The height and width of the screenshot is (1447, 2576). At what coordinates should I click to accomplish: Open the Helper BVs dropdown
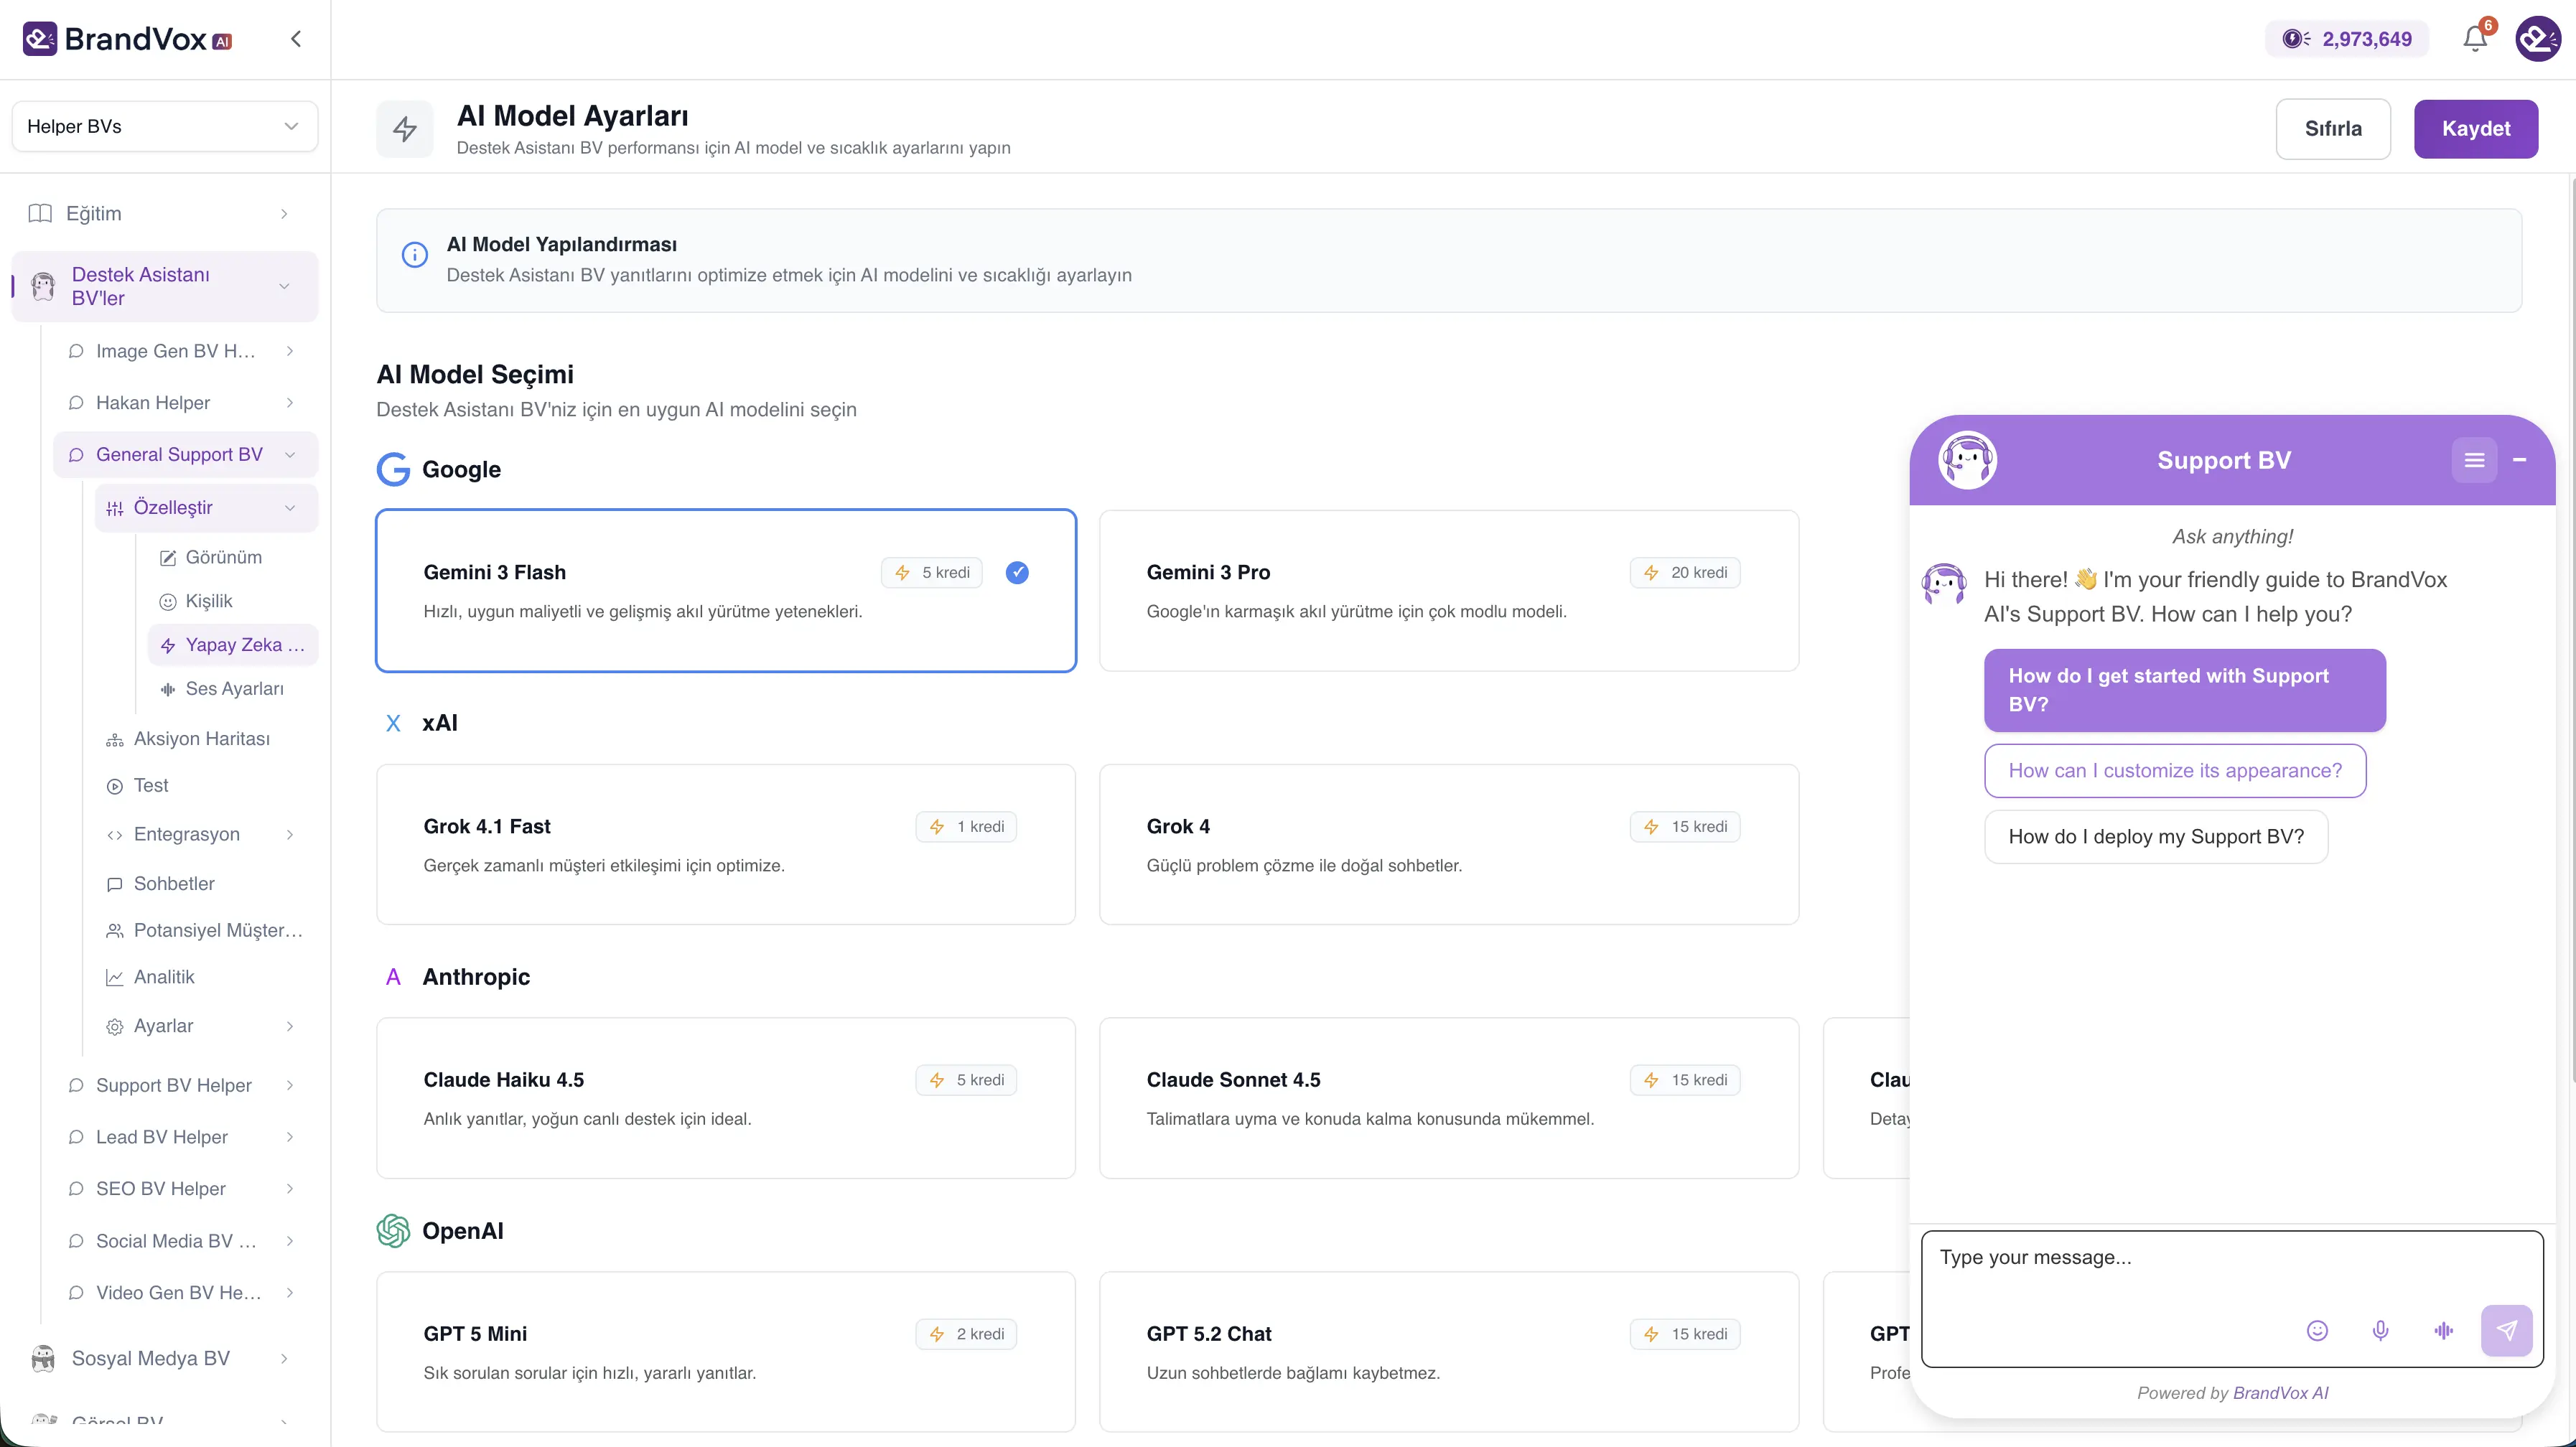164,126
